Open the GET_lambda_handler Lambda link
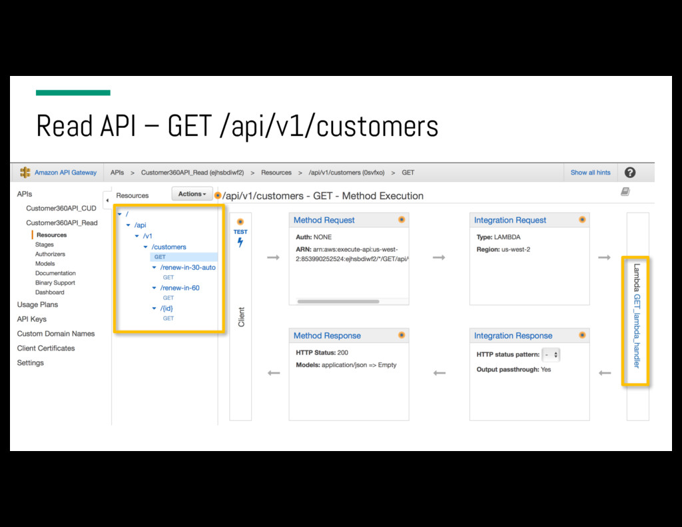The image size is (682, 527). click(x=637, y=331)
